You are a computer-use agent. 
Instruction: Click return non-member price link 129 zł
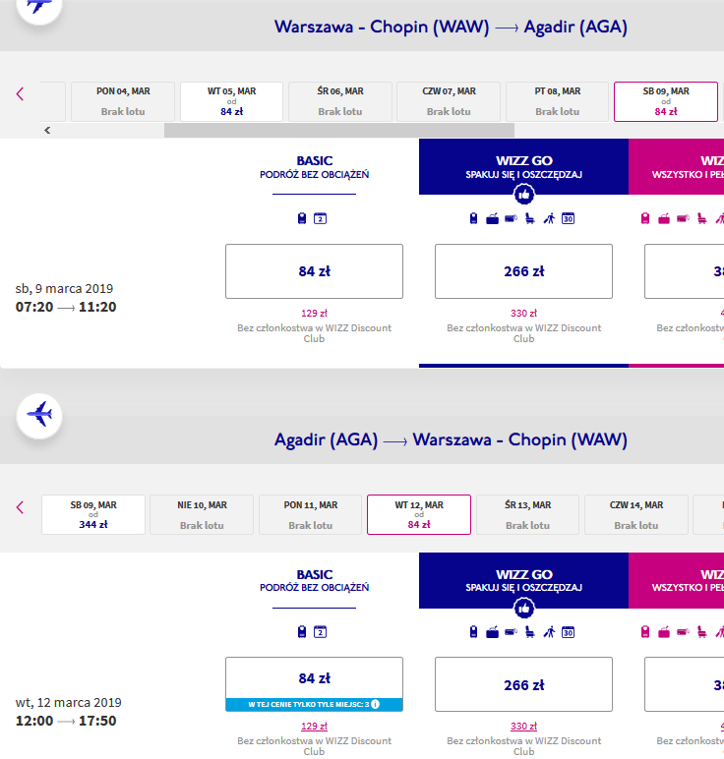(315, 727)
